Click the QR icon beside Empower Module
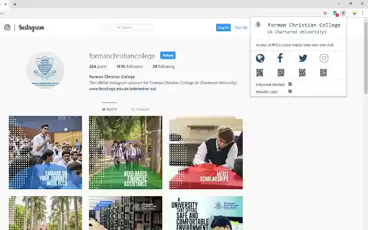The width and height of the screenshot is (368, 230). 290,84
